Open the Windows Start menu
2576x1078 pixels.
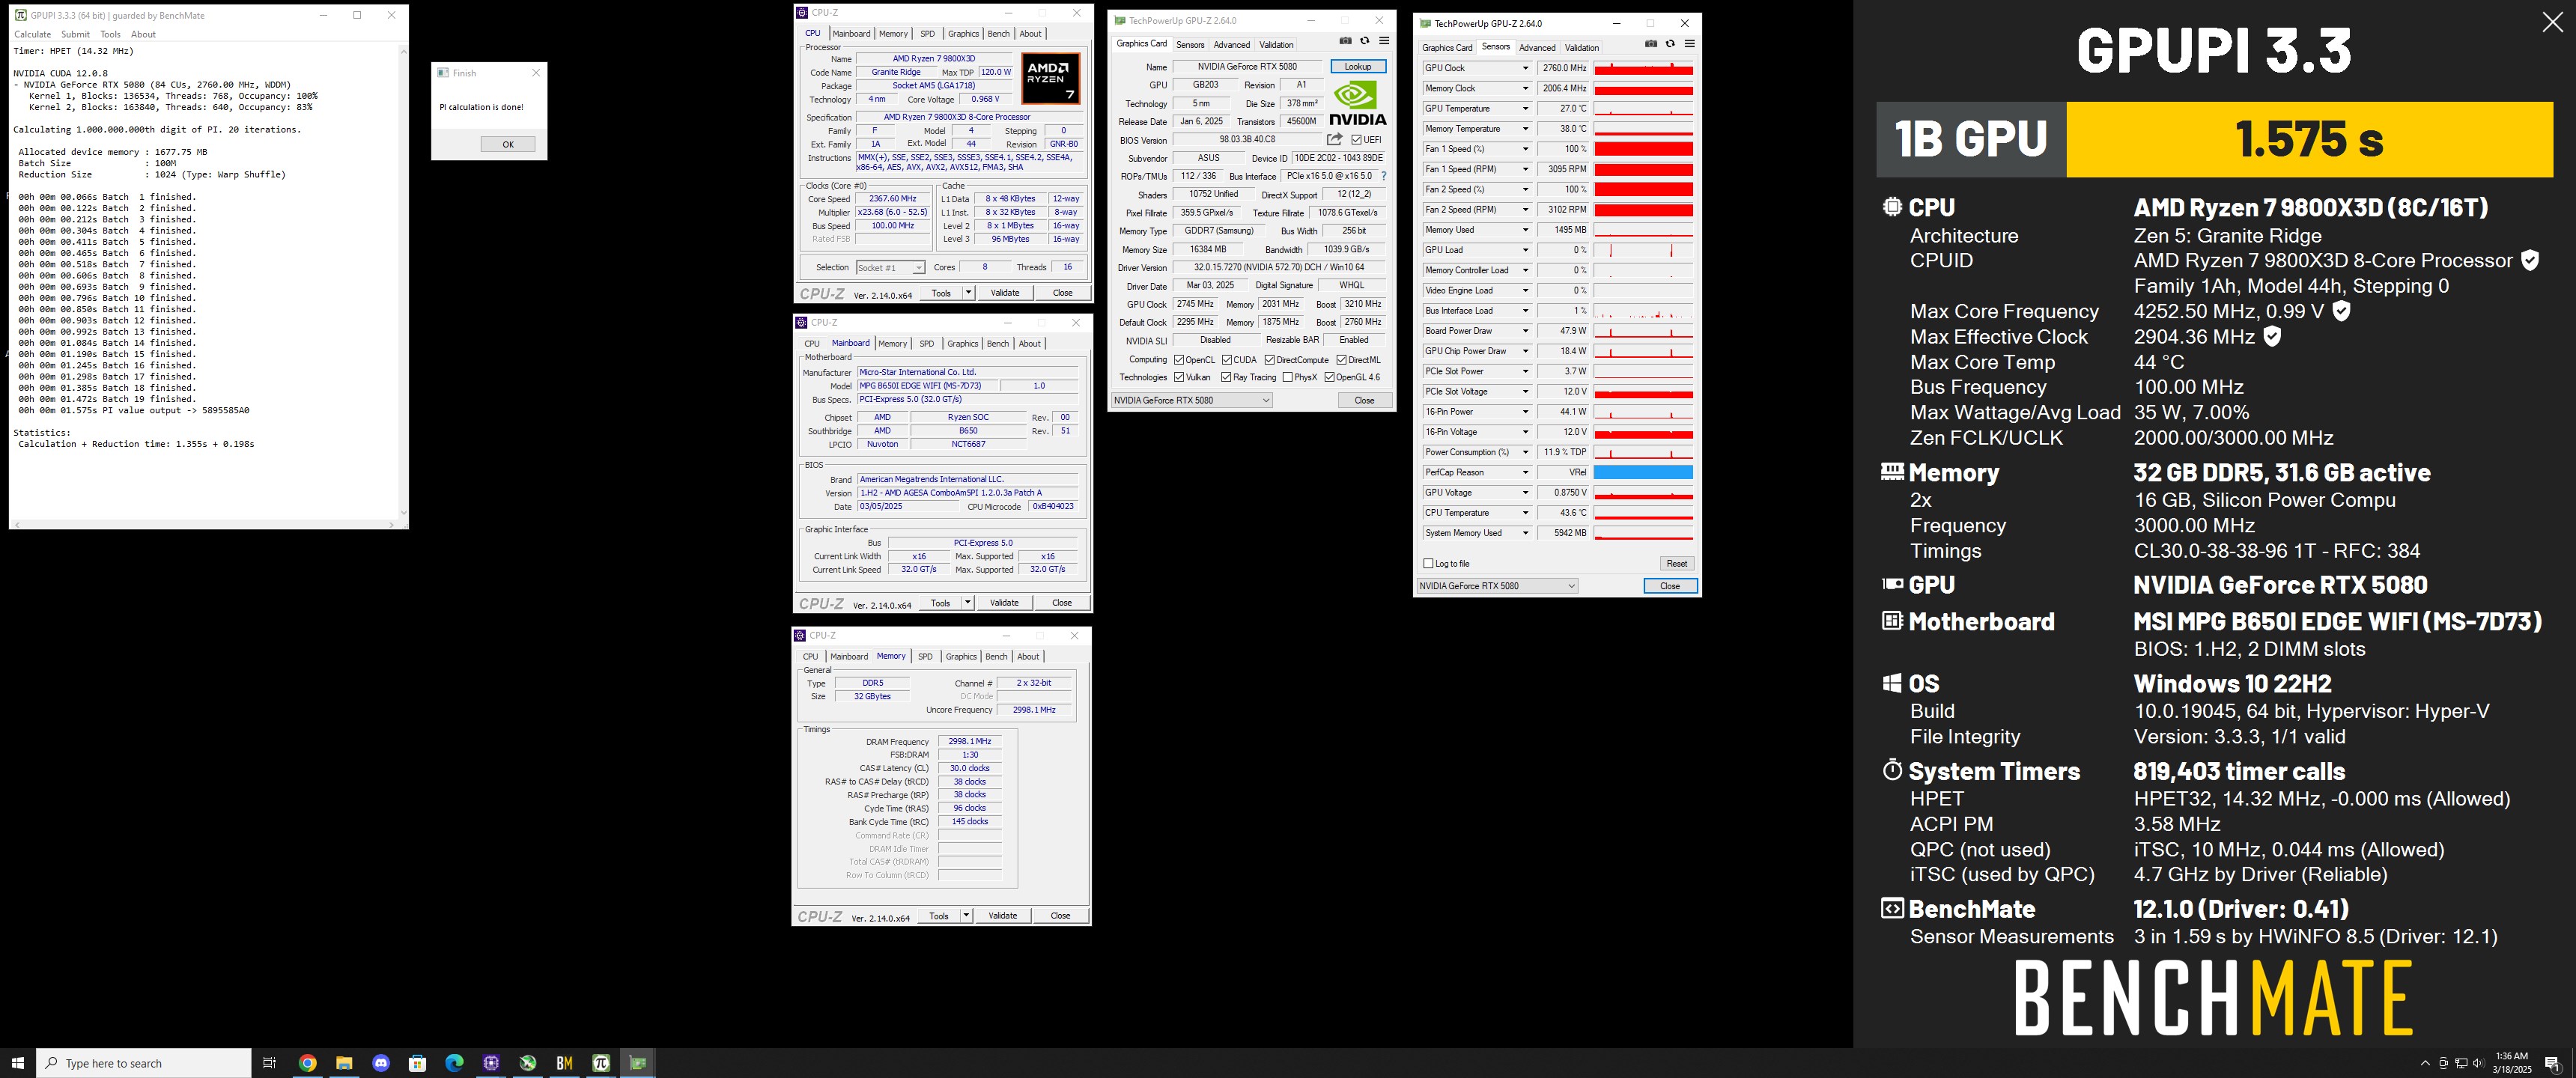(17, 1063)
